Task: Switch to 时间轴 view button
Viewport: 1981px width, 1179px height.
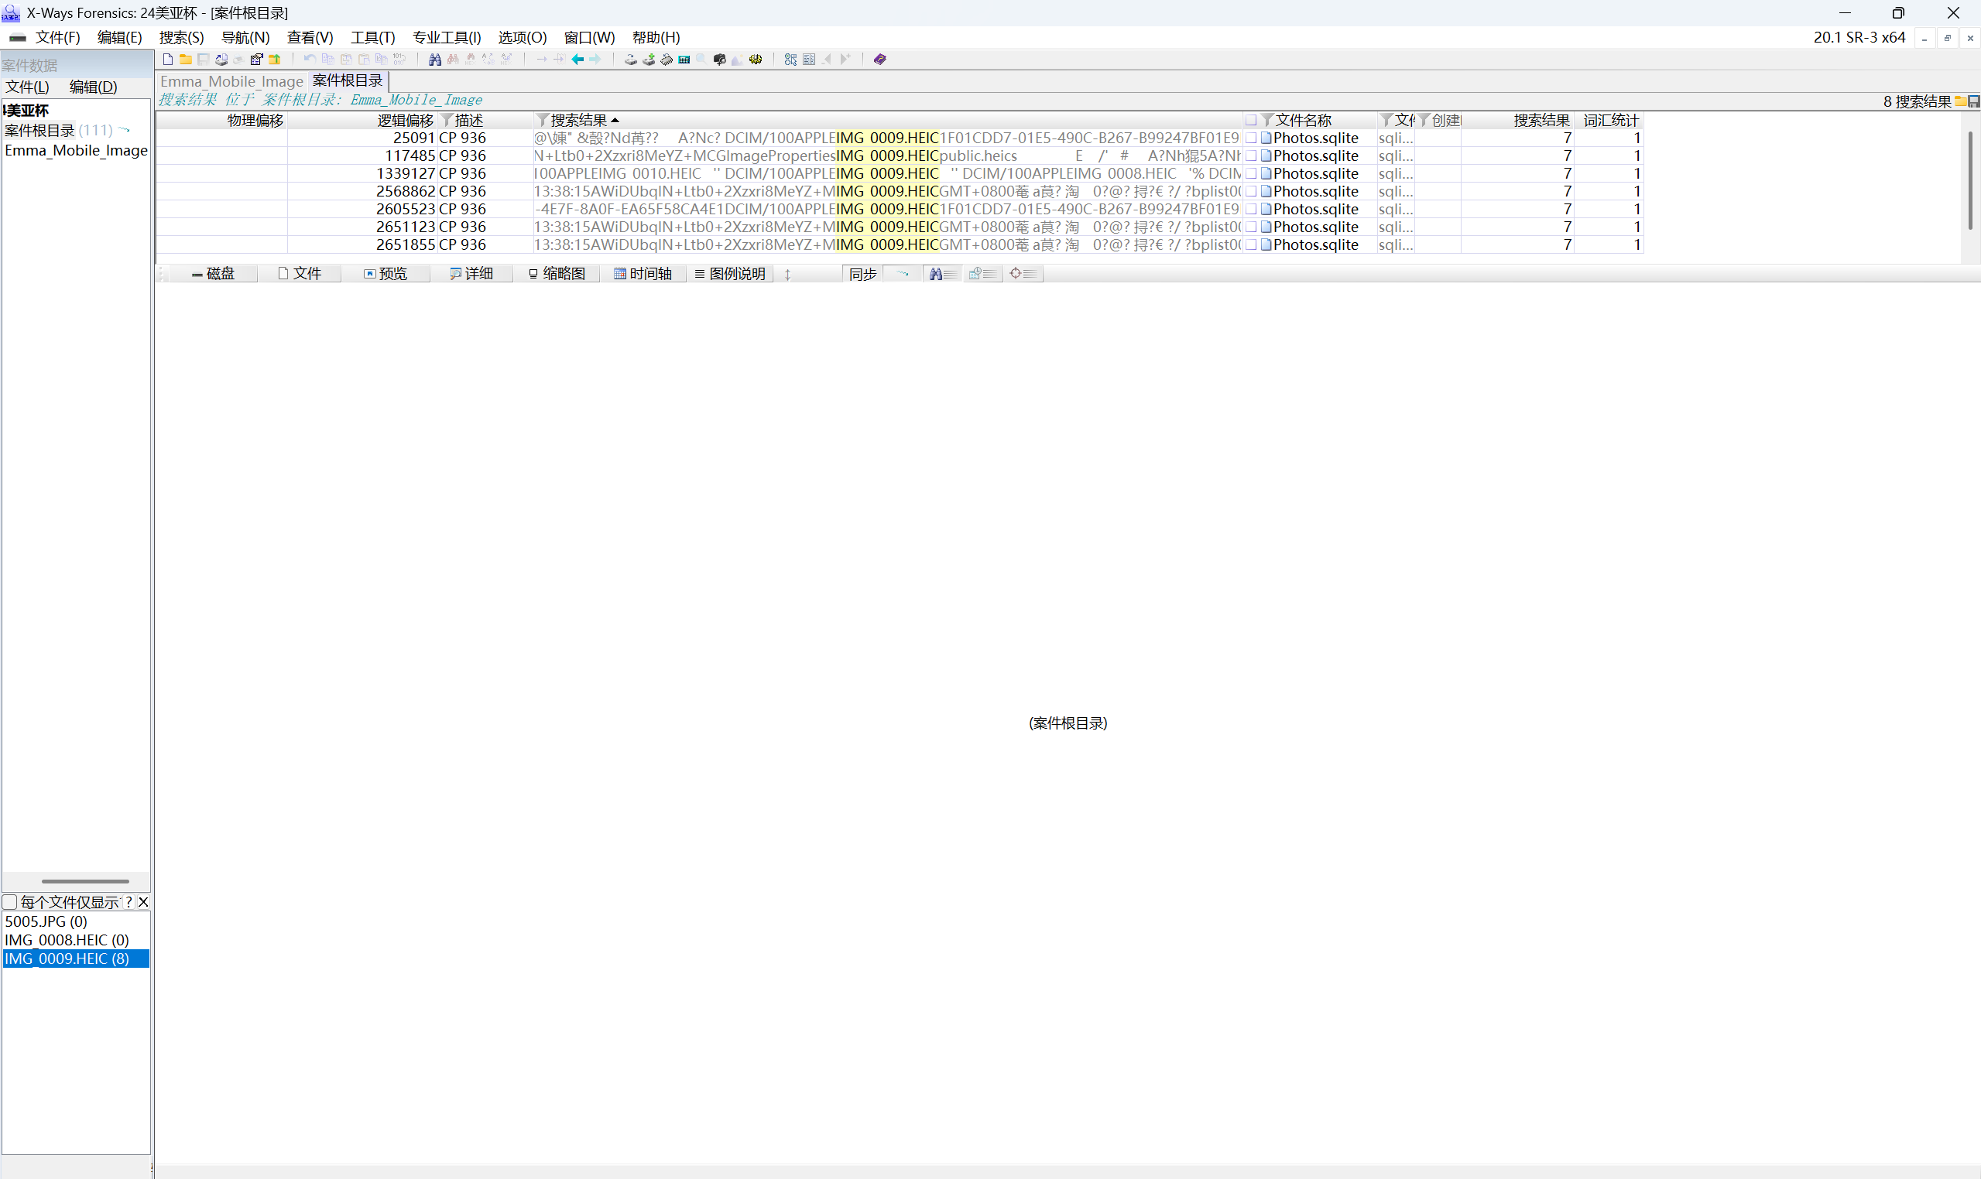Action: click(x=643, y=274)
